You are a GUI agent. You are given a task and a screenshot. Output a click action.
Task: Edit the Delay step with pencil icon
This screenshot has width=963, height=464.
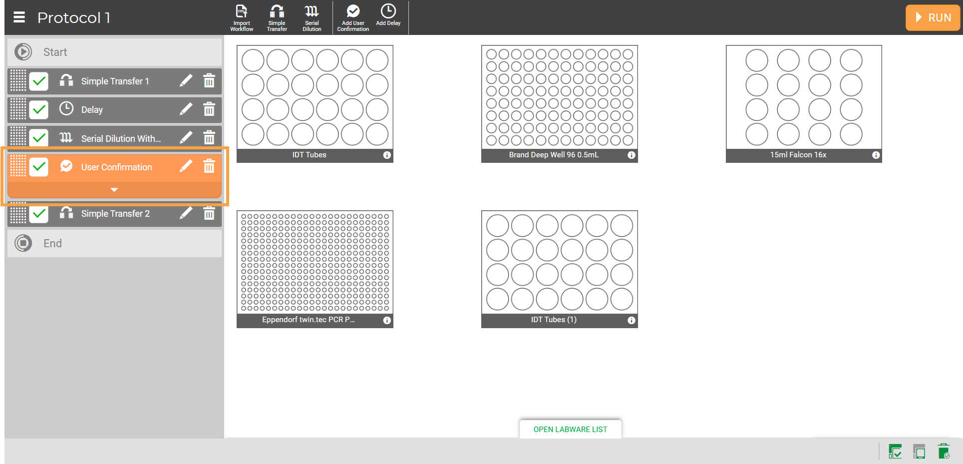[x=186, y=109]
